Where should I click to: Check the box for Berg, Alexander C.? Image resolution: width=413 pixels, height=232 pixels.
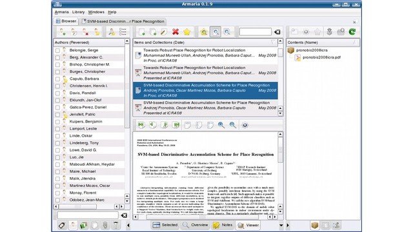pos(57,57)
